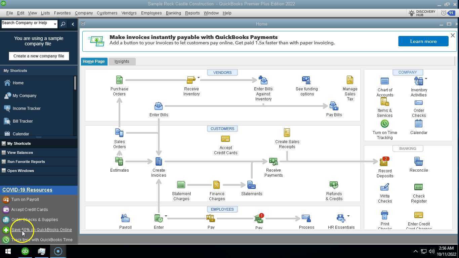459x258 pixels.
Task: Dismiss the QuickBooks Payments banner
Action: tap(453, 35)
